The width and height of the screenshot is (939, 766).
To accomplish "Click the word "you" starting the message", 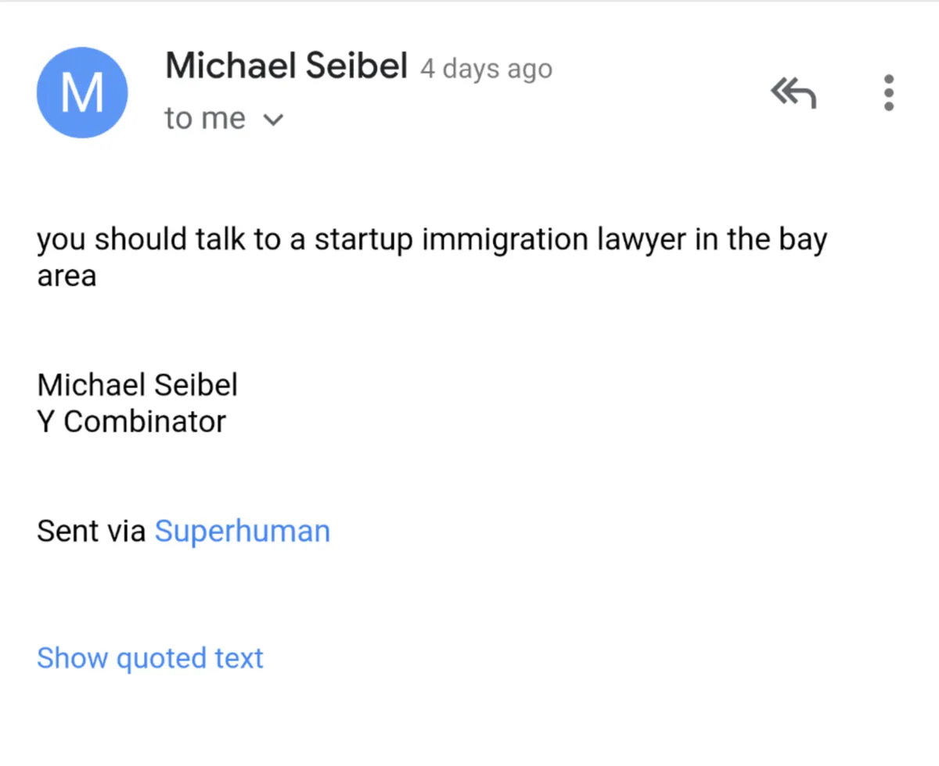I will (x=62, y=241).
